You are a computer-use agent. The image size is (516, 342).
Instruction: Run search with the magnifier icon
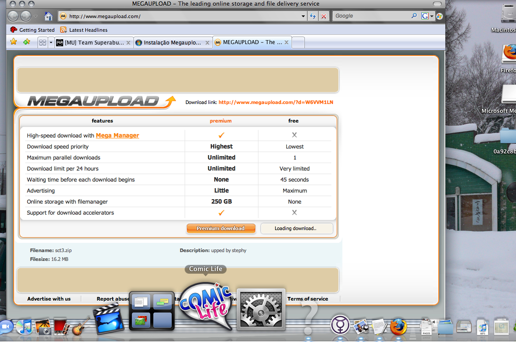414,16
